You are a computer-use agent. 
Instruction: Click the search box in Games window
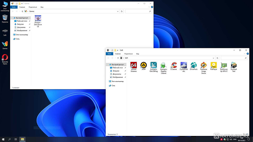[138, 11]
